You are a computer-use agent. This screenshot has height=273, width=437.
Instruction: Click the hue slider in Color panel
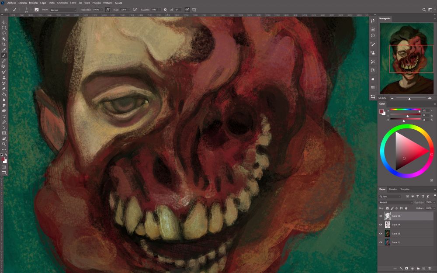(x=405, y=110)
